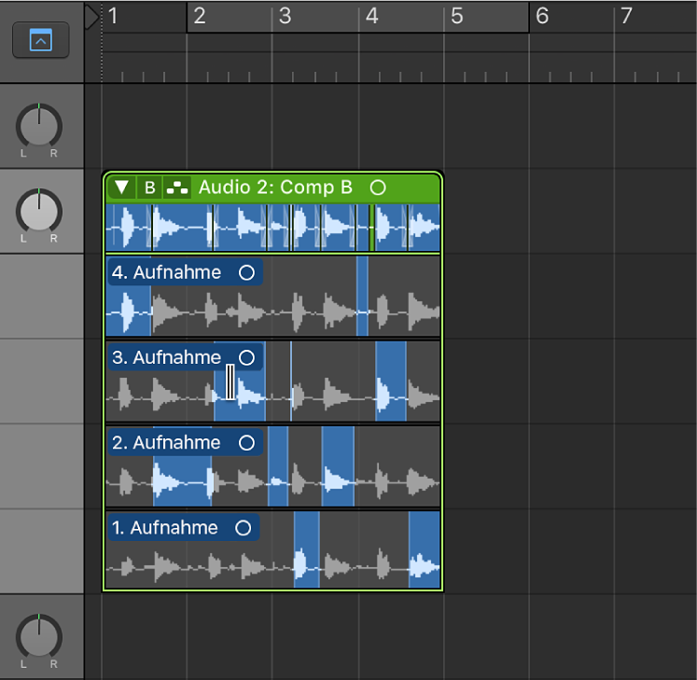This screenshot has width=697, height=680.
Task: Open the B comp pop-up menu
Action: [x=149, y=187]
